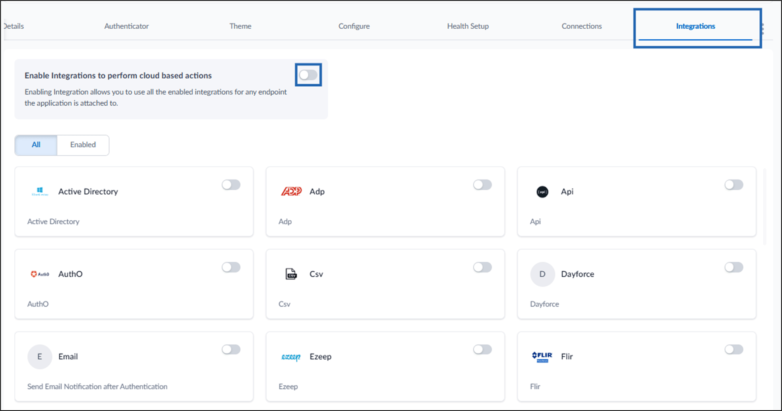Click the Csv card title text
The width and height of the screenshot is (782, 411).
pos(316,274)
